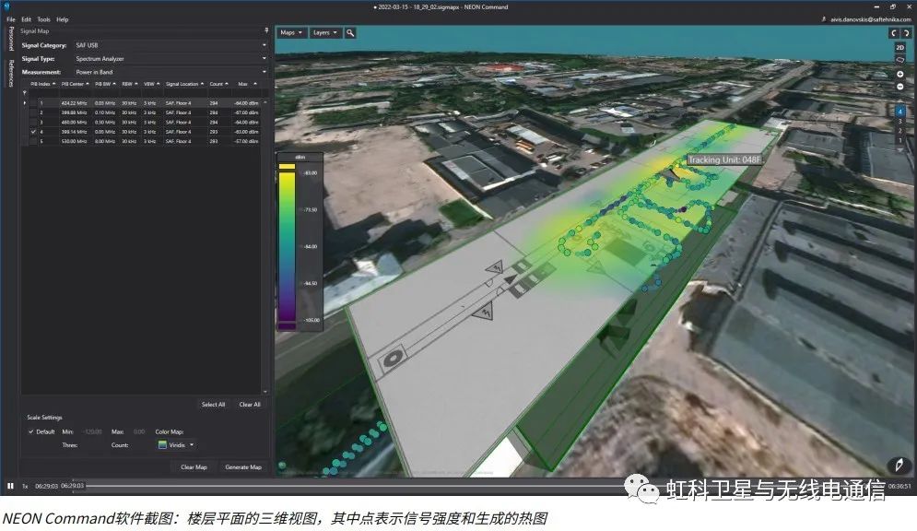The width and height of the screenshot is (917, 531).
Task: Switch to the References side tab
Action: pyautogui.click(x=10, y=73)
